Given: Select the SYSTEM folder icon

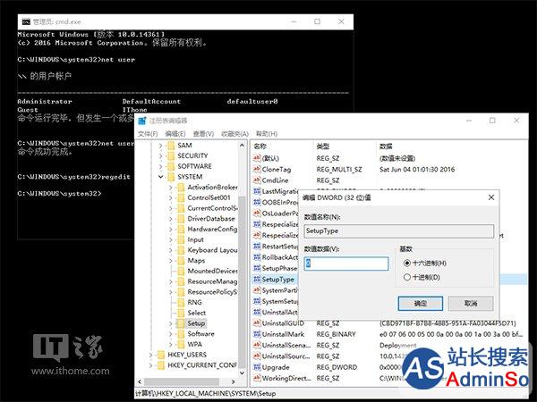Looking at the screenshot, I should (171, 177).
